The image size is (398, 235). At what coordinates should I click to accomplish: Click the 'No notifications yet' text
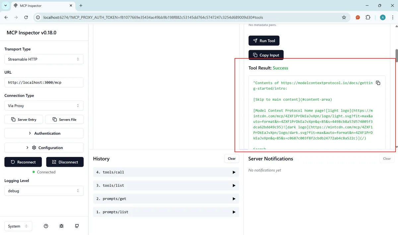(265, 170)
